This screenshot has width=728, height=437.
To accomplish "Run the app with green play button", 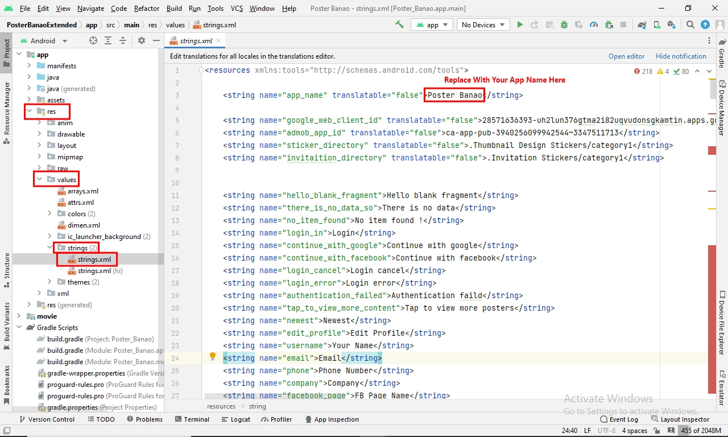I will coord(520,24).
